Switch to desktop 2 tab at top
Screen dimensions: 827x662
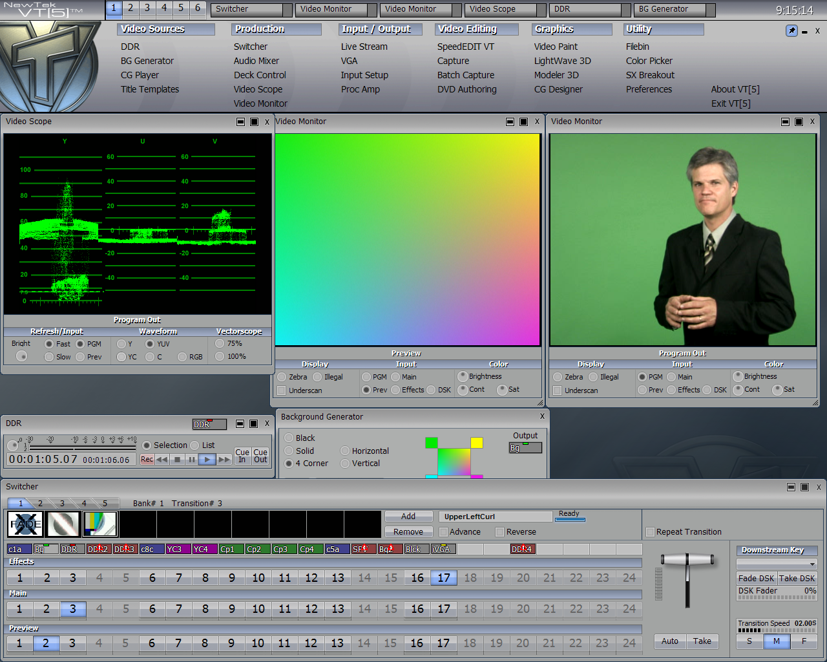(131, 8)
